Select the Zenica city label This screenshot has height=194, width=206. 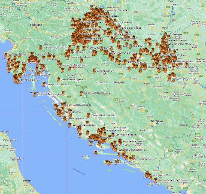click(141, 107)
